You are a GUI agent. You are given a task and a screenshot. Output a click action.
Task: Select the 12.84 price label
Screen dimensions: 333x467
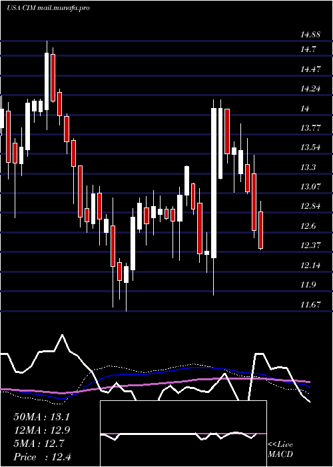310,206
